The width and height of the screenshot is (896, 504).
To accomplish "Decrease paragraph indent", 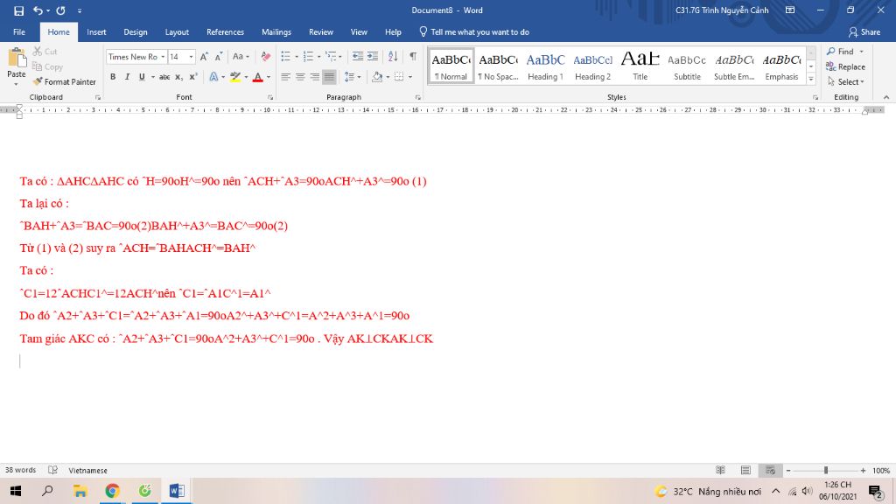I will pos(358,56).
